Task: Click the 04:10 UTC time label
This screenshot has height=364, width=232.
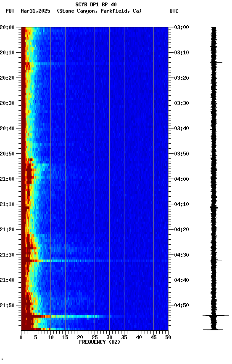Action: tap(182, 204)
